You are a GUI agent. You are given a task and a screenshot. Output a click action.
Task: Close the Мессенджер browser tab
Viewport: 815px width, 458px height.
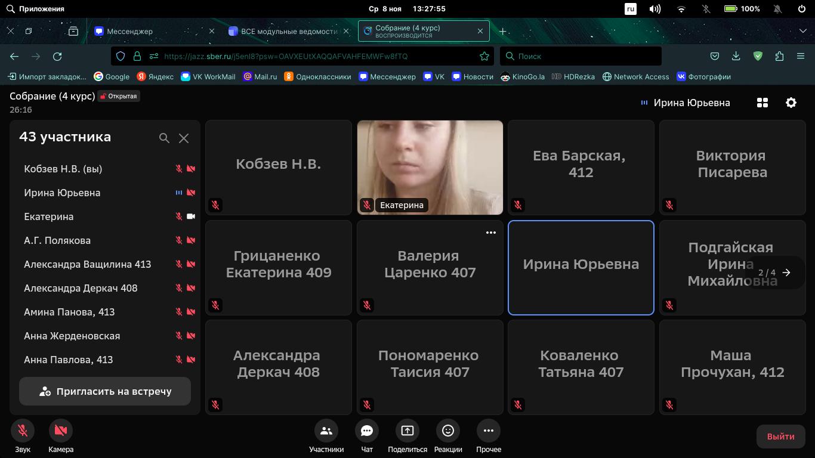[x=212, y=31]
